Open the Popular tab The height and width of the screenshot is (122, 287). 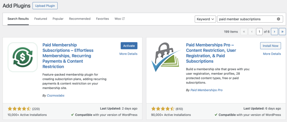[58, 19]
